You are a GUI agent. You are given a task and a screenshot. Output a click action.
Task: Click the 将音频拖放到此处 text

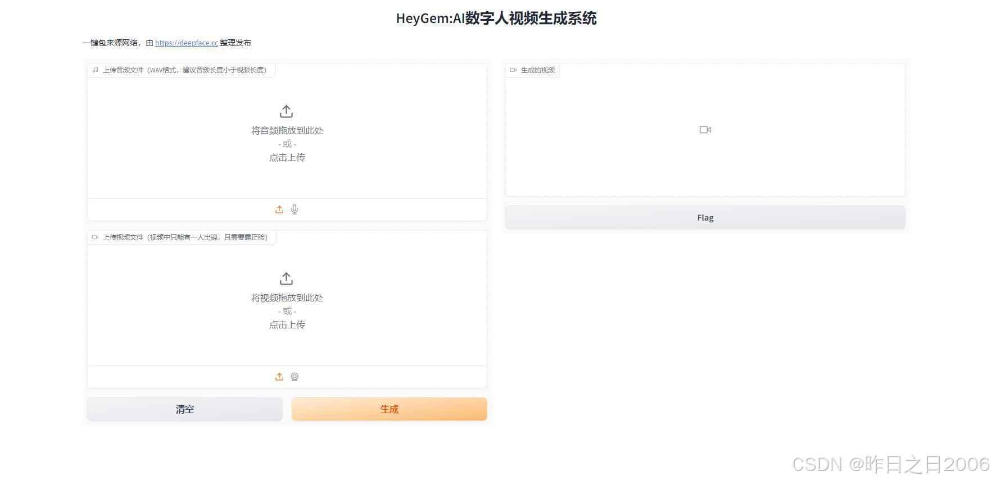287,130
